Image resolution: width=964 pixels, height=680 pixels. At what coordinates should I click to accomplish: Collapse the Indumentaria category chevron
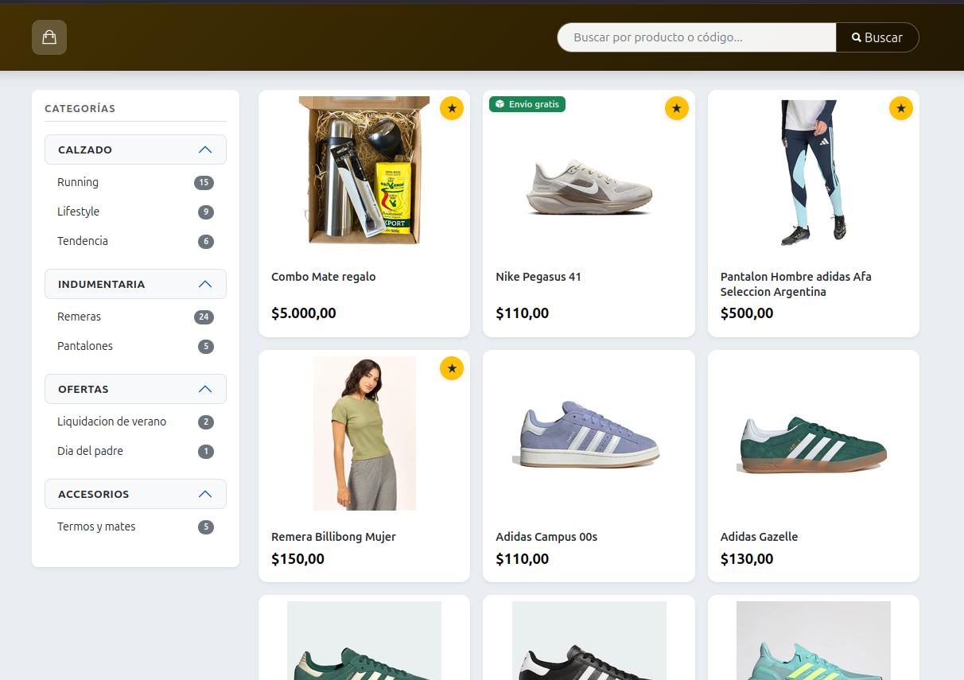[205, 284]
